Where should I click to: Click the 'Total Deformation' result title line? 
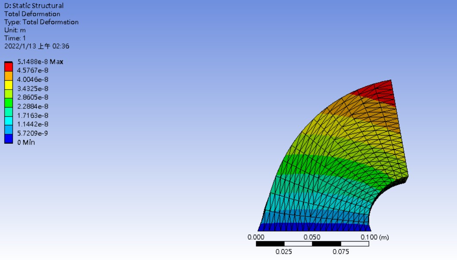tap(32, 14)
